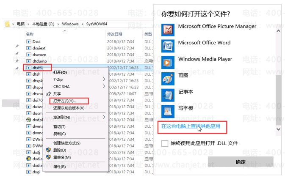Expand the 发送到(N) submenu arrow
Viewport: 285px width, 178px height.
(104, 117)
